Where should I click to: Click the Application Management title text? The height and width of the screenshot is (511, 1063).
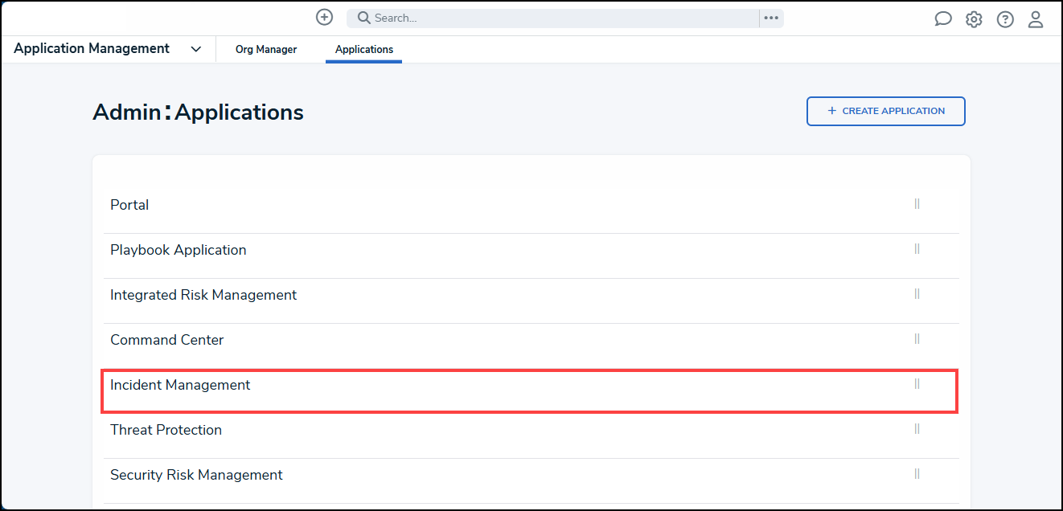coord(92,48)
